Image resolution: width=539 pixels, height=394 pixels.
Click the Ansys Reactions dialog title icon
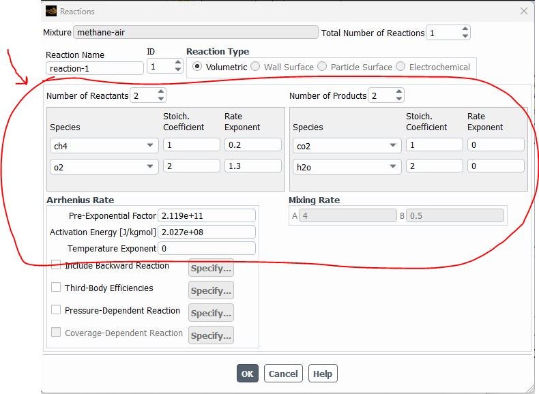[51, 11]
